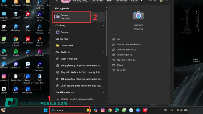Open Adobe XD desktop icon
The width and height of the screenshot is (203, 114).
(40, 53)
